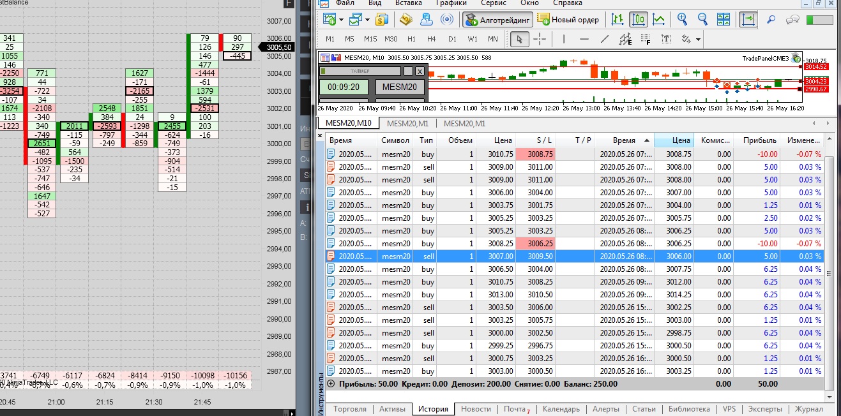Open the Файл menu
841x416 pixels.
(345, 3)
